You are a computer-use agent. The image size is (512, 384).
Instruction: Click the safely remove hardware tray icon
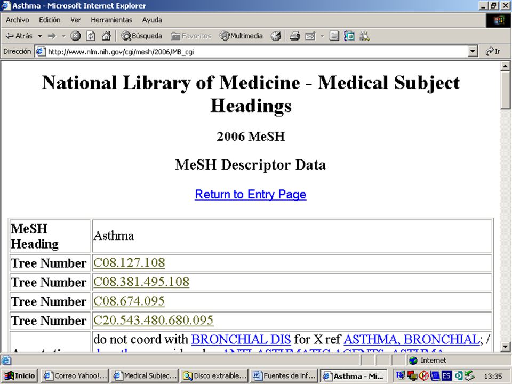pyautogui.click(x=469, y=376)
